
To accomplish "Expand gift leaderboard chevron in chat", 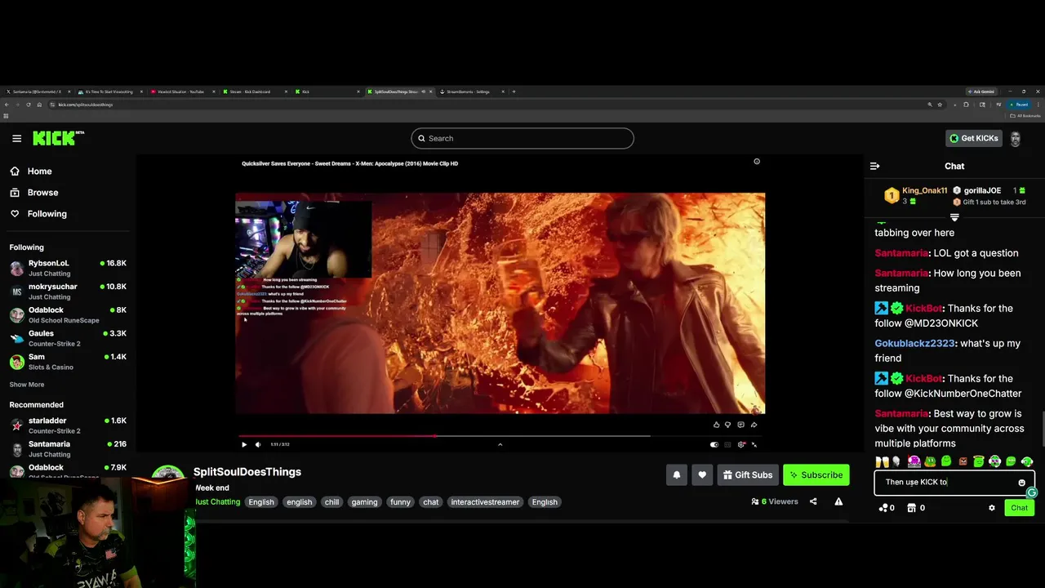I will pyautogui.click(x=954, y=216).
